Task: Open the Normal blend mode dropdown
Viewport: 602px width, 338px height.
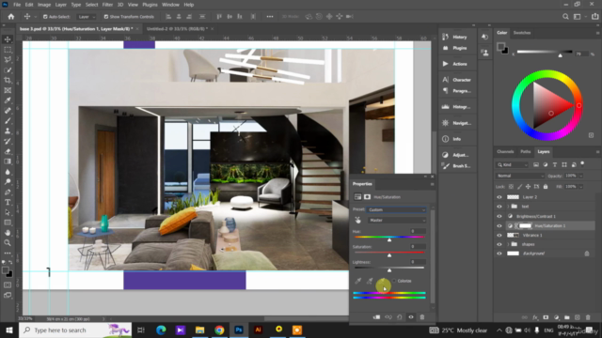Action: coord(520,176)
